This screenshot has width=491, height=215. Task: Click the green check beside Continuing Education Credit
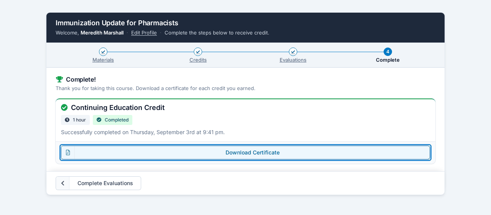click(x=64, y=108)
